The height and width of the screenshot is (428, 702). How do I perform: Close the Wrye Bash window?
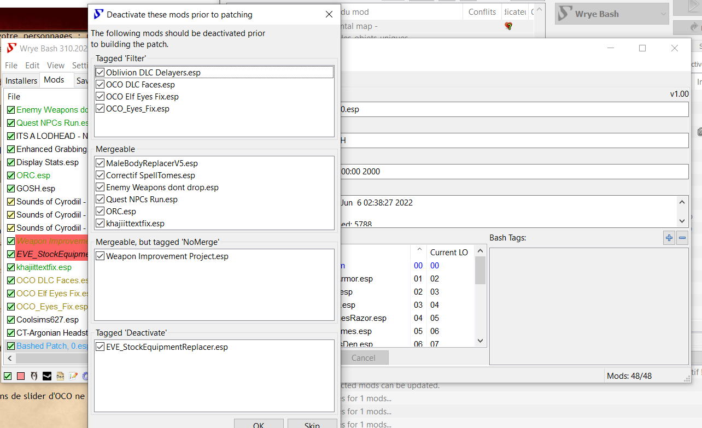coord(675,48)
